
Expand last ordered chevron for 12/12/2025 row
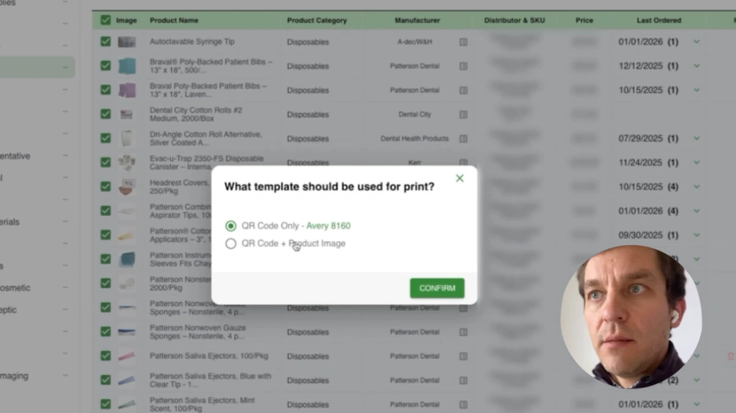[696, 66]
